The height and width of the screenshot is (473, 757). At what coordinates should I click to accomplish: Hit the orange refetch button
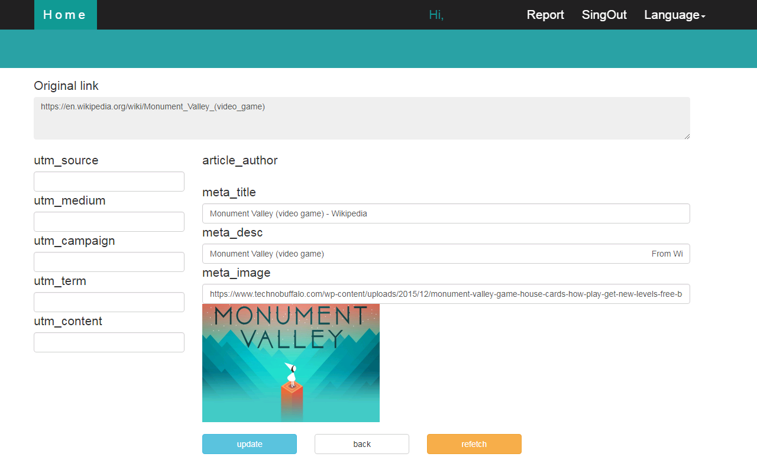coord(474,444)
